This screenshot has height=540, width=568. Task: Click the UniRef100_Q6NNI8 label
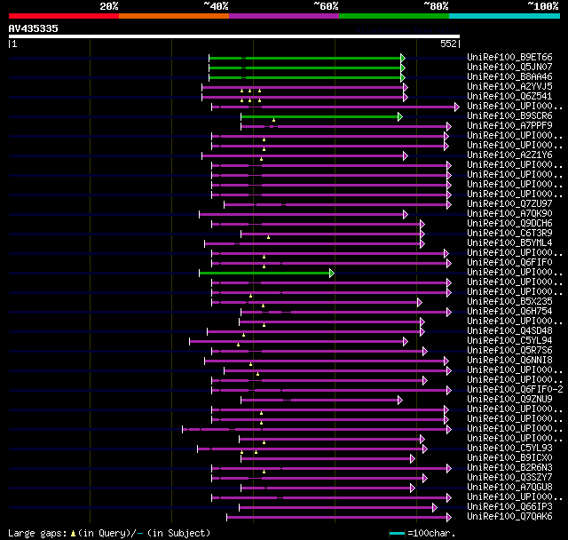[x=509, y=361]
